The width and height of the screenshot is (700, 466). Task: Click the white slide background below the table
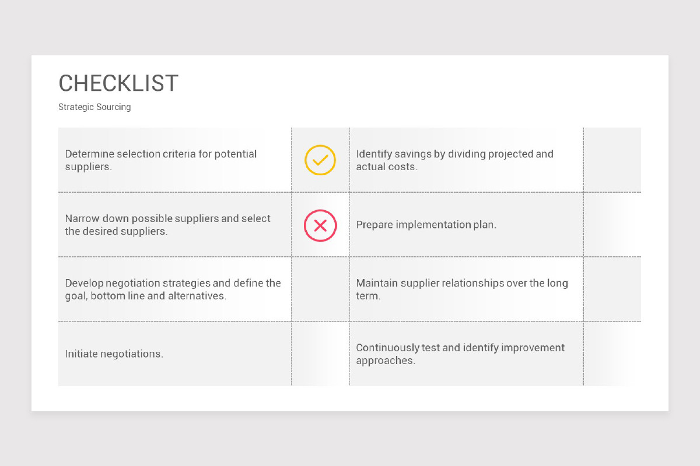[350, 398]
